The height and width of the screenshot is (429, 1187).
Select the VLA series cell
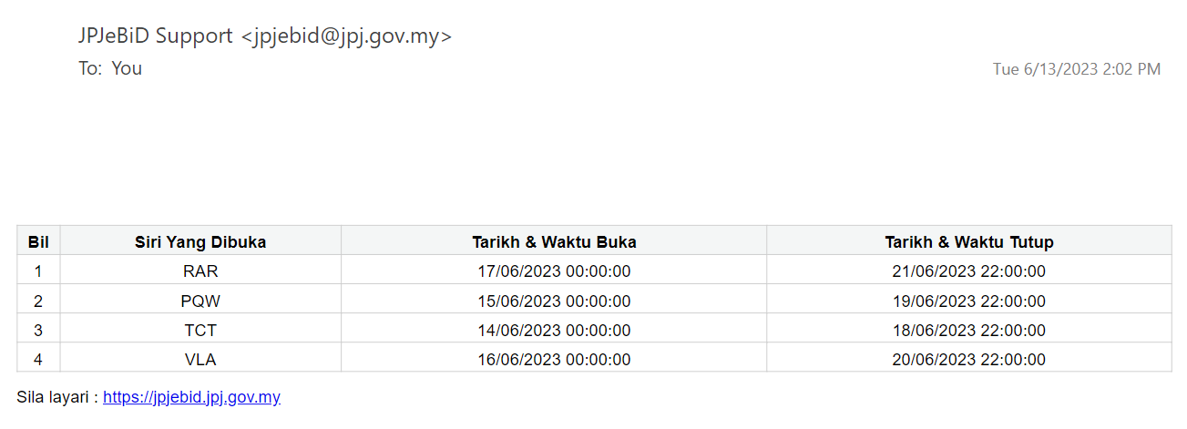[x=200, y=359]
